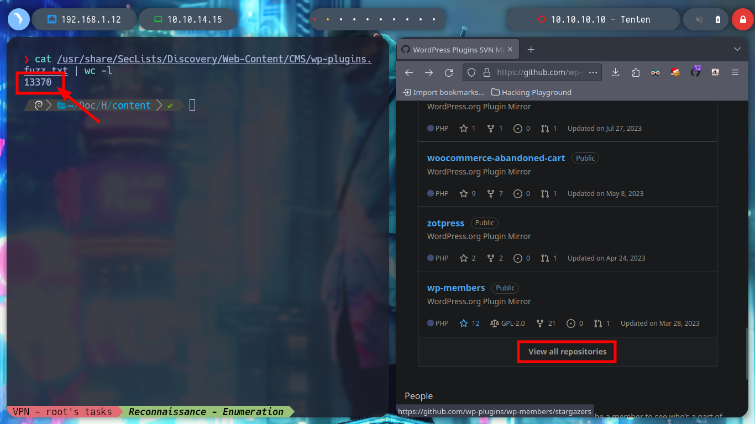Click pull requests count of woocommerce-abandoned-cart
The width and height of the screenshot is (755, 424).
[549, 194]
